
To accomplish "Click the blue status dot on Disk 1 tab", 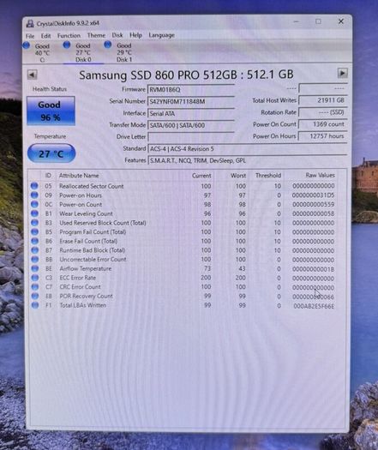I will pyautogui.click(x=108, y=45).
